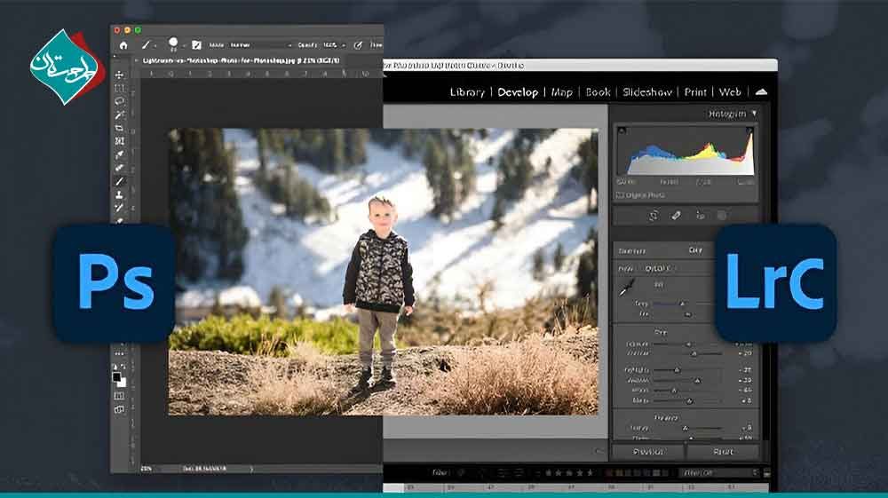This screenshot has height=498, width=888.
Task: Click Opacity 100% value field
Action: (330, 45)
